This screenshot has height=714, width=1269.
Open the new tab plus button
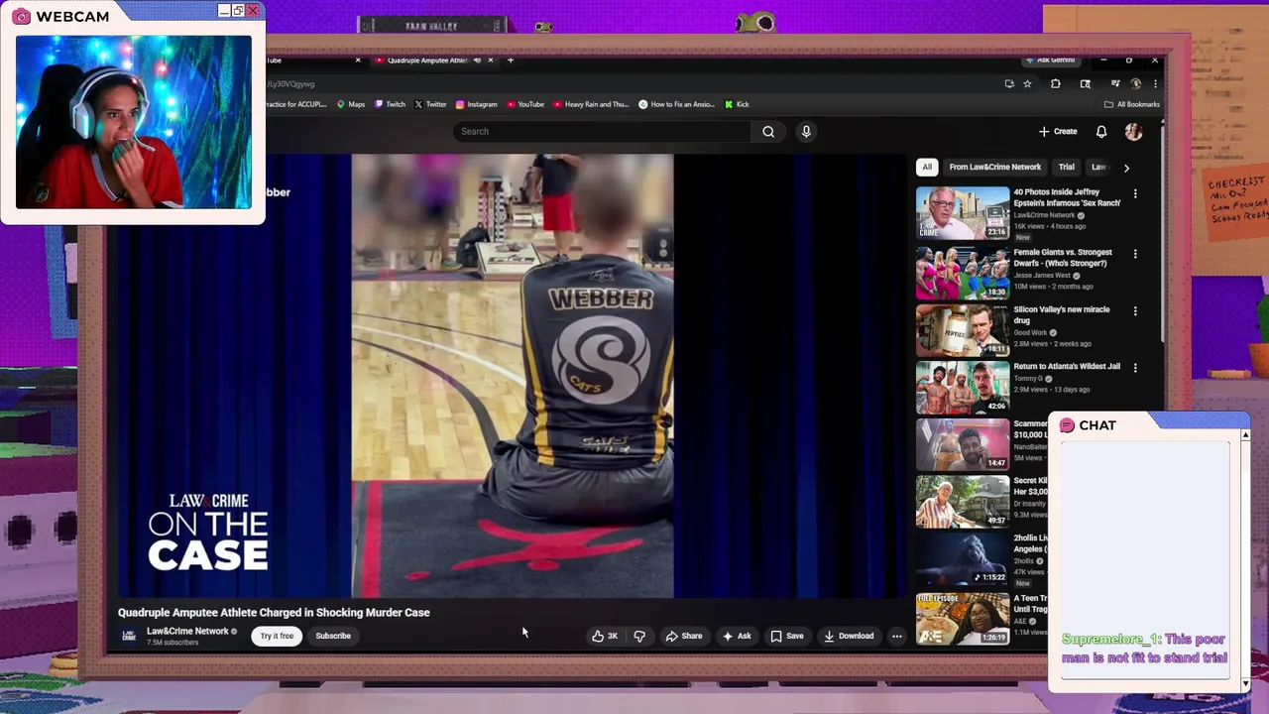(x=511, y=60)
